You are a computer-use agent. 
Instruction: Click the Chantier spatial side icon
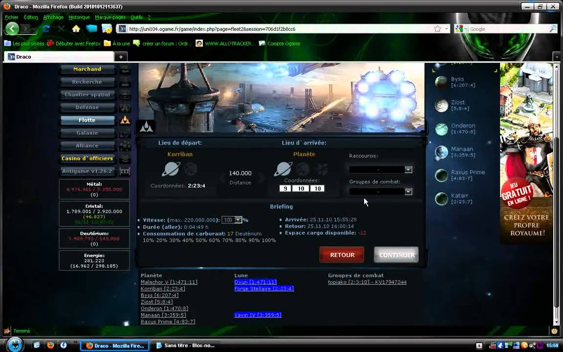pos(125,95)
